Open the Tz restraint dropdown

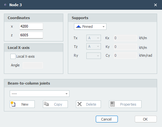(x=93, y=46)
